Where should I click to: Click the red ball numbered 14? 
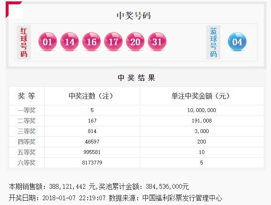click(70, 41)
